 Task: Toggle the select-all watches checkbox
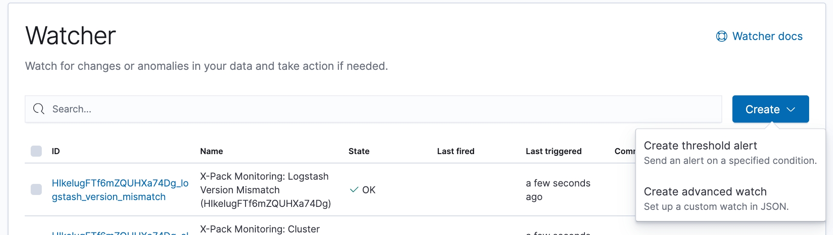(x=36, y=151)
